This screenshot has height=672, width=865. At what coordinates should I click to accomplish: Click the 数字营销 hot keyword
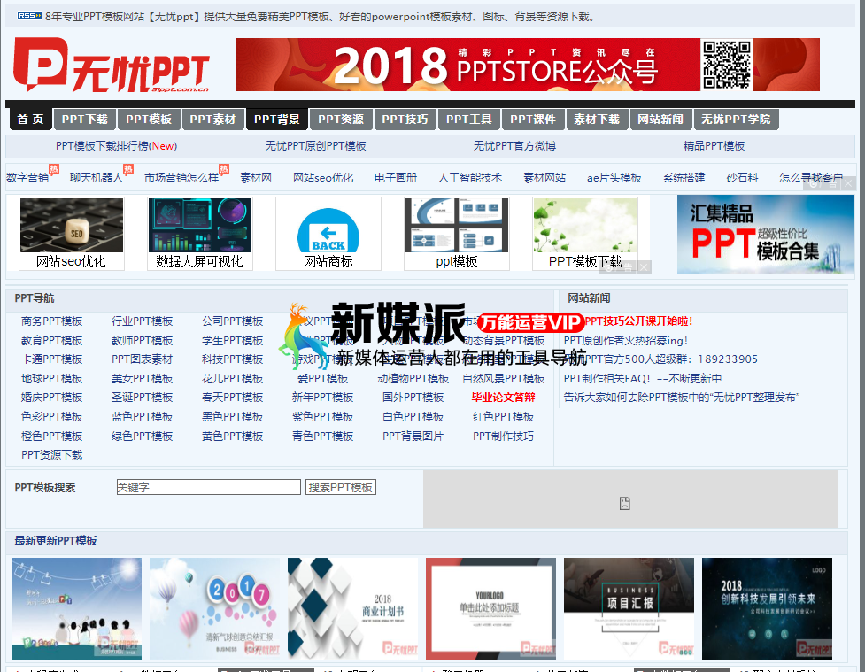click(x=27, y=178)
